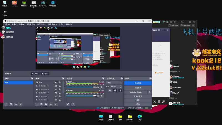Move the scene down with the arrow

(20, 104)
